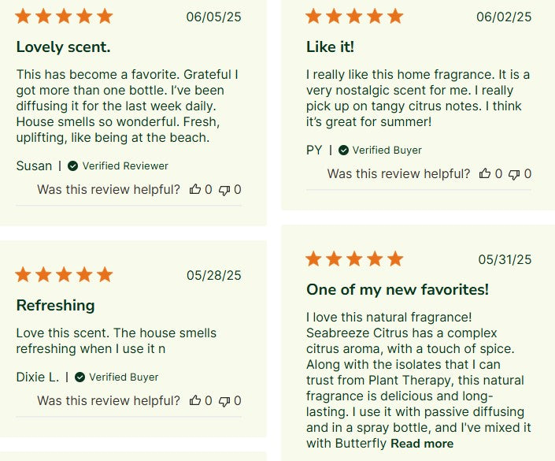Viewport: 555px width, 461px height.
Task: Click Verified Reviewer label beside Susan
Action: pyautogui.click(x=125, y=165)
